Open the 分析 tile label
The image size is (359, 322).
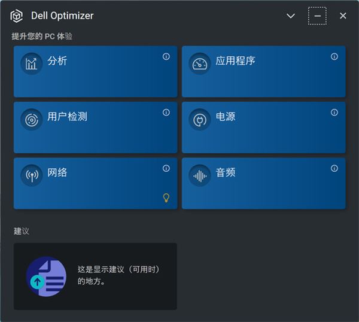[x=57, y=61]
